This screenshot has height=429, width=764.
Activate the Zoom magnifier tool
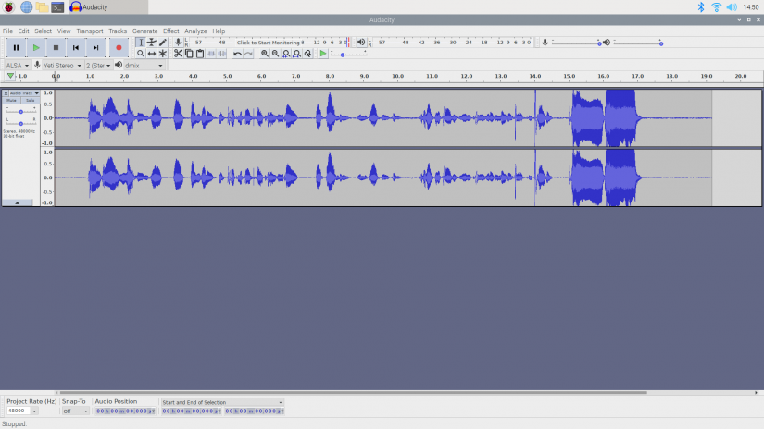tap(141, 54)
